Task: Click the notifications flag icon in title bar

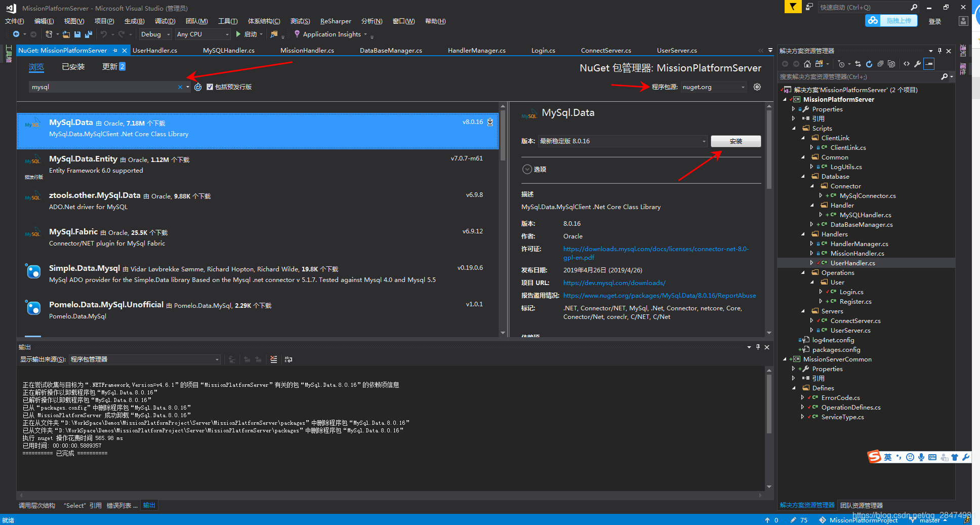Action: point(793,7)
